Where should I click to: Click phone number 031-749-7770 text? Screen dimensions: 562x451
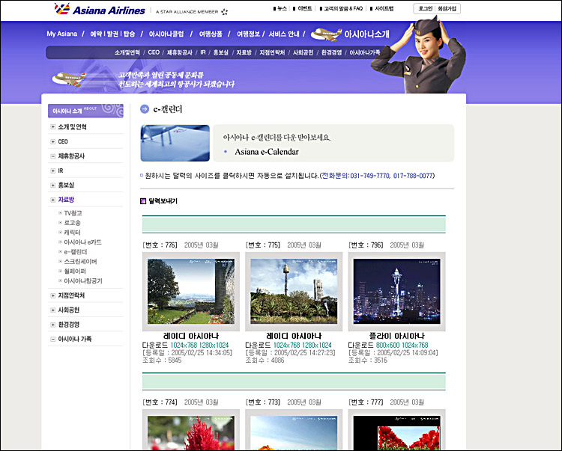point(370,176)
